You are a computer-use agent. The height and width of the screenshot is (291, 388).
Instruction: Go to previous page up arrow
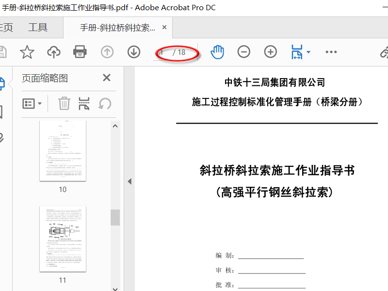107,52
